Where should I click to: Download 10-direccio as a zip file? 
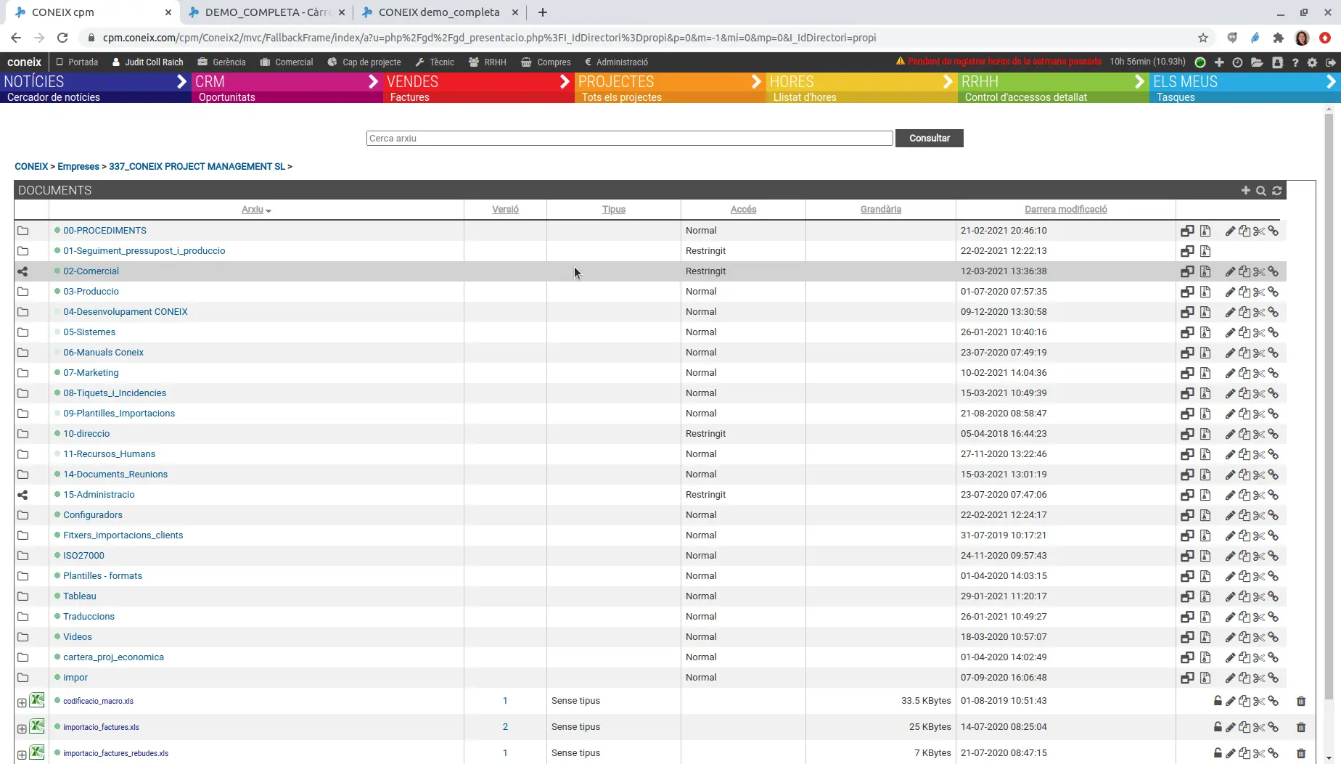point(1205,434)
